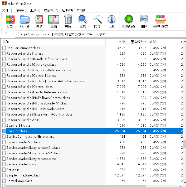This screenshot has height=187, width=186.
Task: Open the Help (帮助) menu
Action: click(82, 10)
